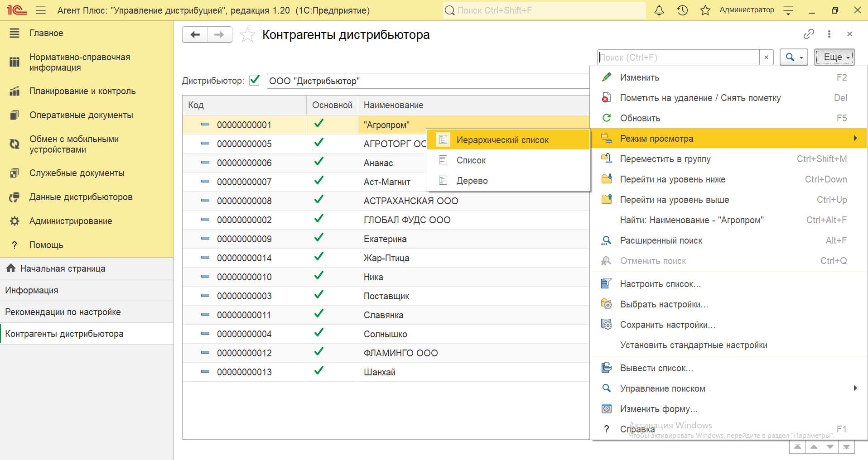Open the form's three-dot options menu

point(829,34)
